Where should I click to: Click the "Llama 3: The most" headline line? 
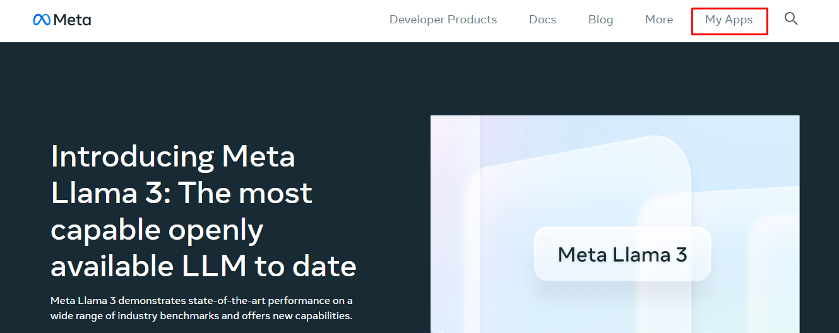tap(181, 192)
